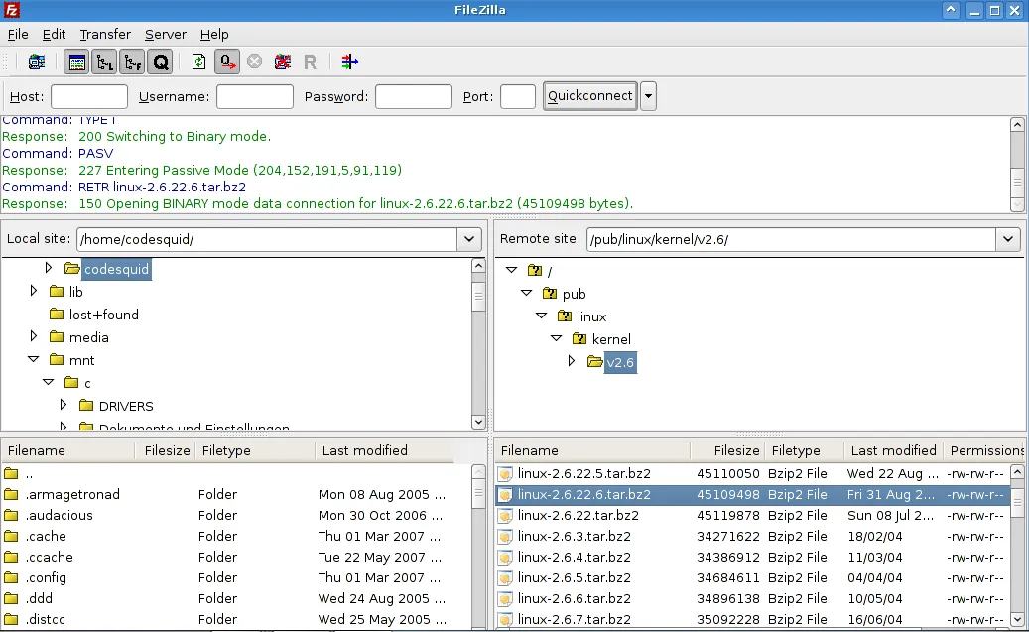Image resolution: width=1029 pixels, height=632 pixels.
Task: Select linux-2.6.22.6.tar.bz2 in remote list
Action: tap(752, 495)
